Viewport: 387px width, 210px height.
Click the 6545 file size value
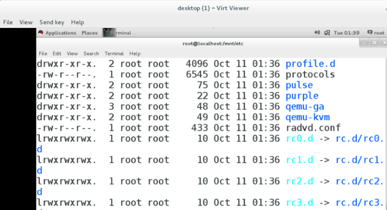[x=197, y=74]
